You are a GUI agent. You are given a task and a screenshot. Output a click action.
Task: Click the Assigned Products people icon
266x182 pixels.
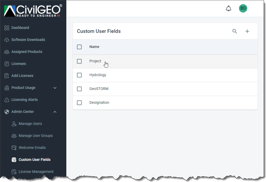point(7,52)
